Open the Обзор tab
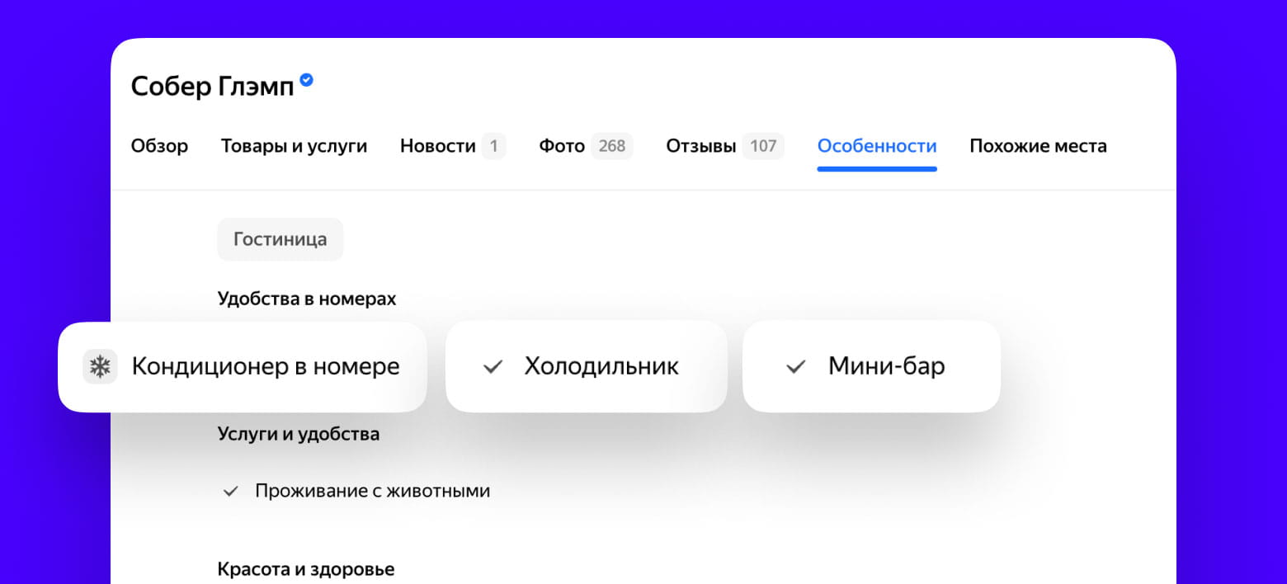This screenshot has height=584, width=1287. pos(159,146)
